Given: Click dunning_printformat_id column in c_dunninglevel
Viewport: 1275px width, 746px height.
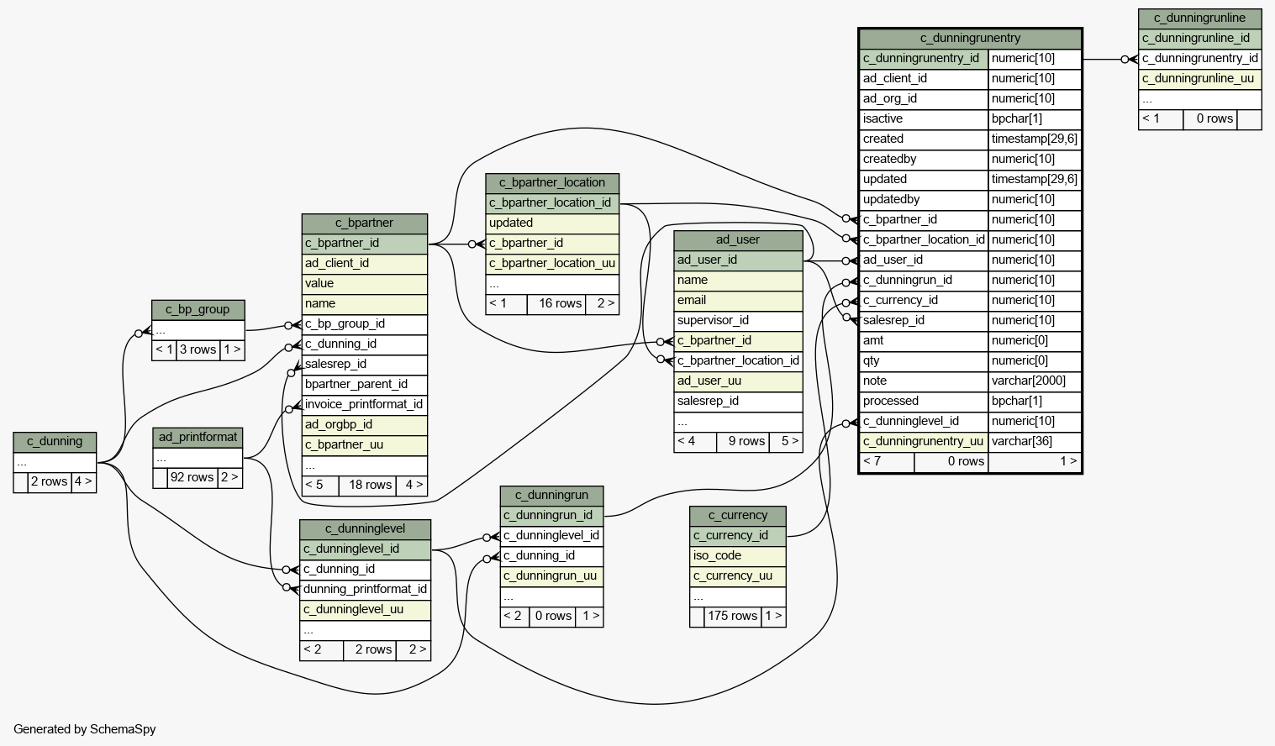Looking at the screenshot, I should (x=365, y=589).
